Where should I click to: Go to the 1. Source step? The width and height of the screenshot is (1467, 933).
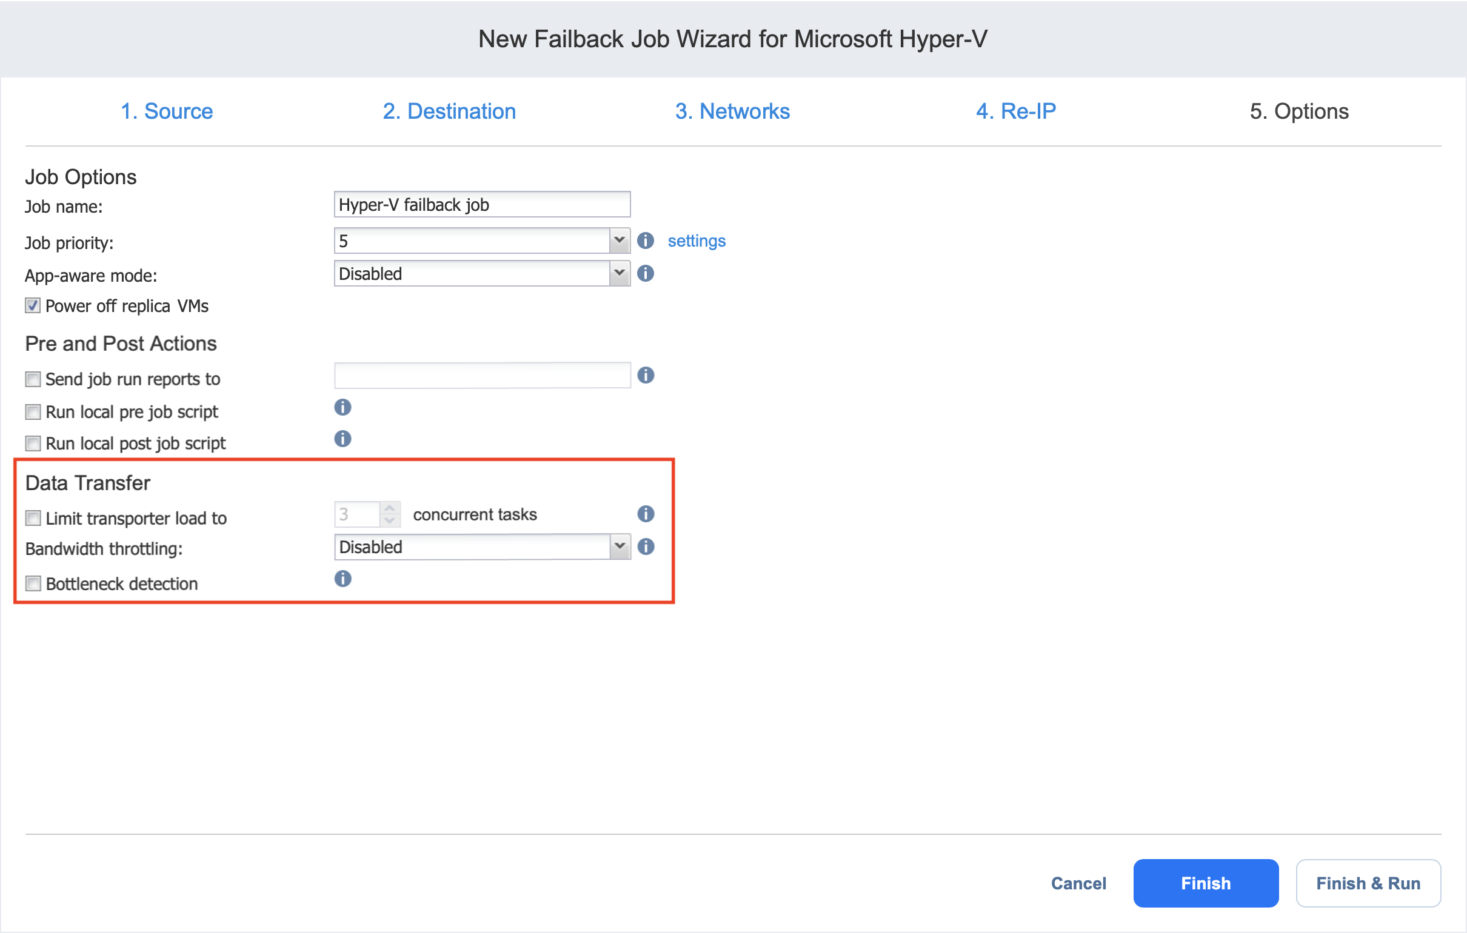167,111
